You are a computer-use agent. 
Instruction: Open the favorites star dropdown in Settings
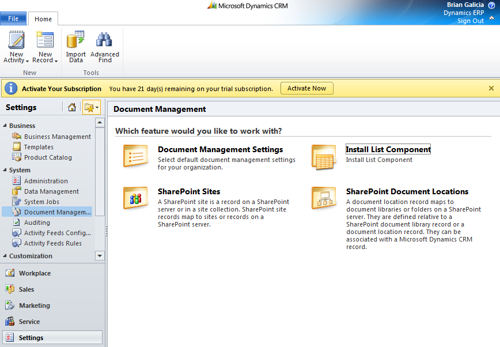[x=92, y=107]
